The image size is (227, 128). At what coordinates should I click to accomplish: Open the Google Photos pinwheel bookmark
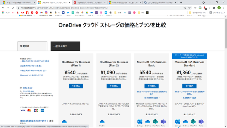pos(82,13)
